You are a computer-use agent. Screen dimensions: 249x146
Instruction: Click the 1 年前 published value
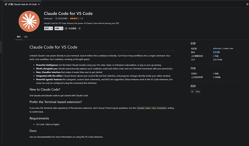tap(216, 74)
